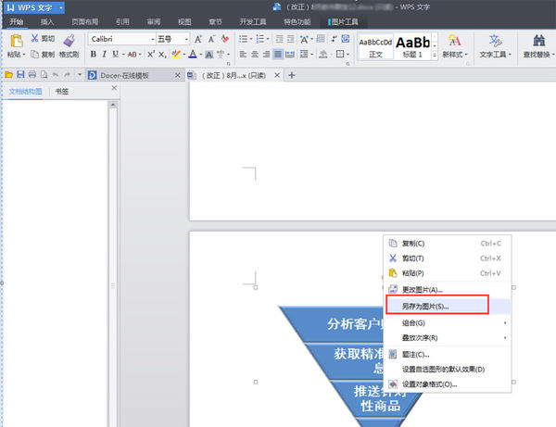Open the WPS 文字 application menu
The width and height of the screenshot is (556, 427).
pyautogui.click(x=34, y=7)
